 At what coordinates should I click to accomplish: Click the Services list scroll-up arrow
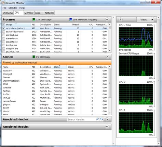tap(109, 67)
